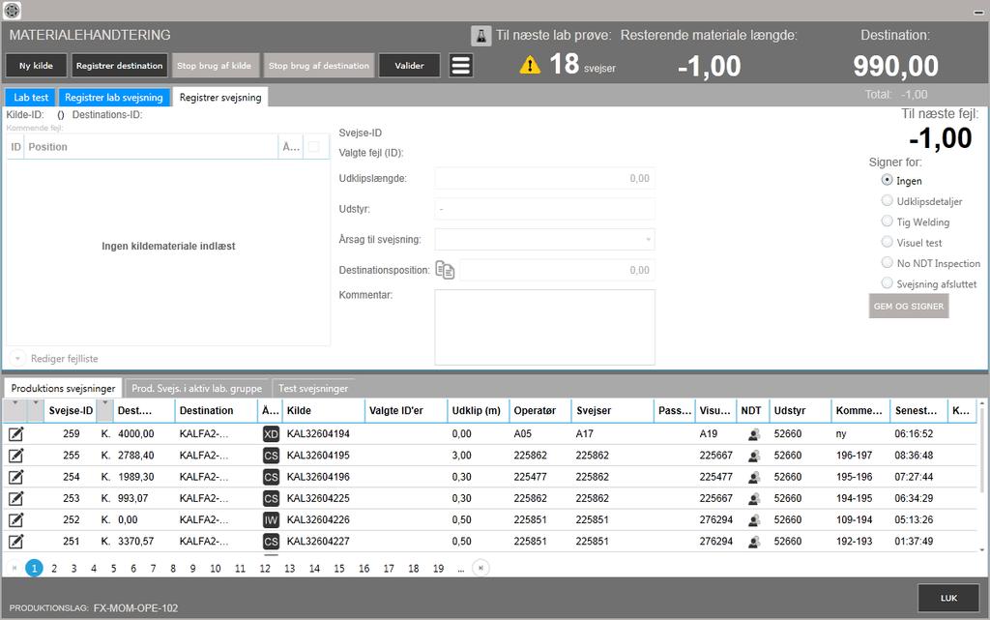The image size is (990, 620).
Task: Go to the last page of welds
Action: pyautogui.click(x=480, y=568)
